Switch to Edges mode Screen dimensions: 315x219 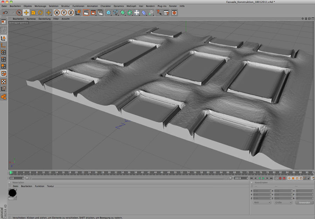(x=3, y=59)
